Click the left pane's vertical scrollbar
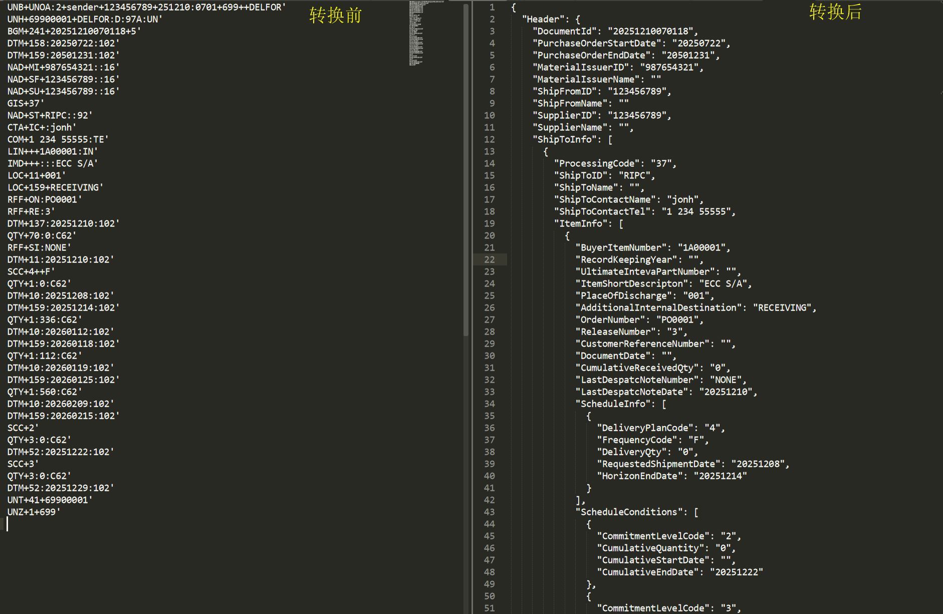Screen dimensions: 943x614 (x=466, y=170)
